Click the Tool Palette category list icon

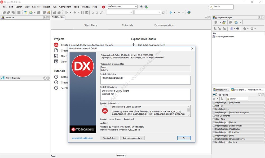click(x=214, y=99)
